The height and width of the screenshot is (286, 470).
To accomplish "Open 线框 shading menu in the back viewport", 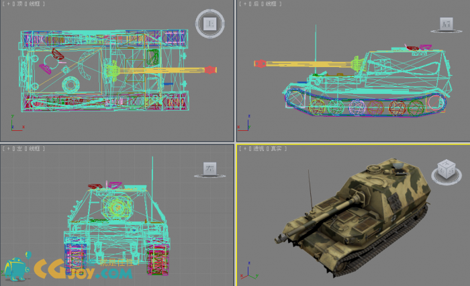I will tap(271, 4).
